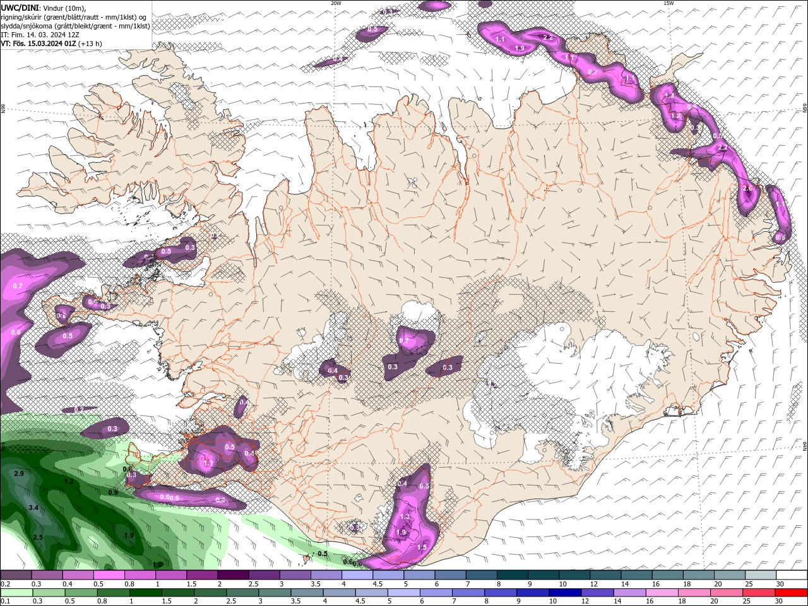Click the 30 label under the snow legend

click(x=781, y=585)
